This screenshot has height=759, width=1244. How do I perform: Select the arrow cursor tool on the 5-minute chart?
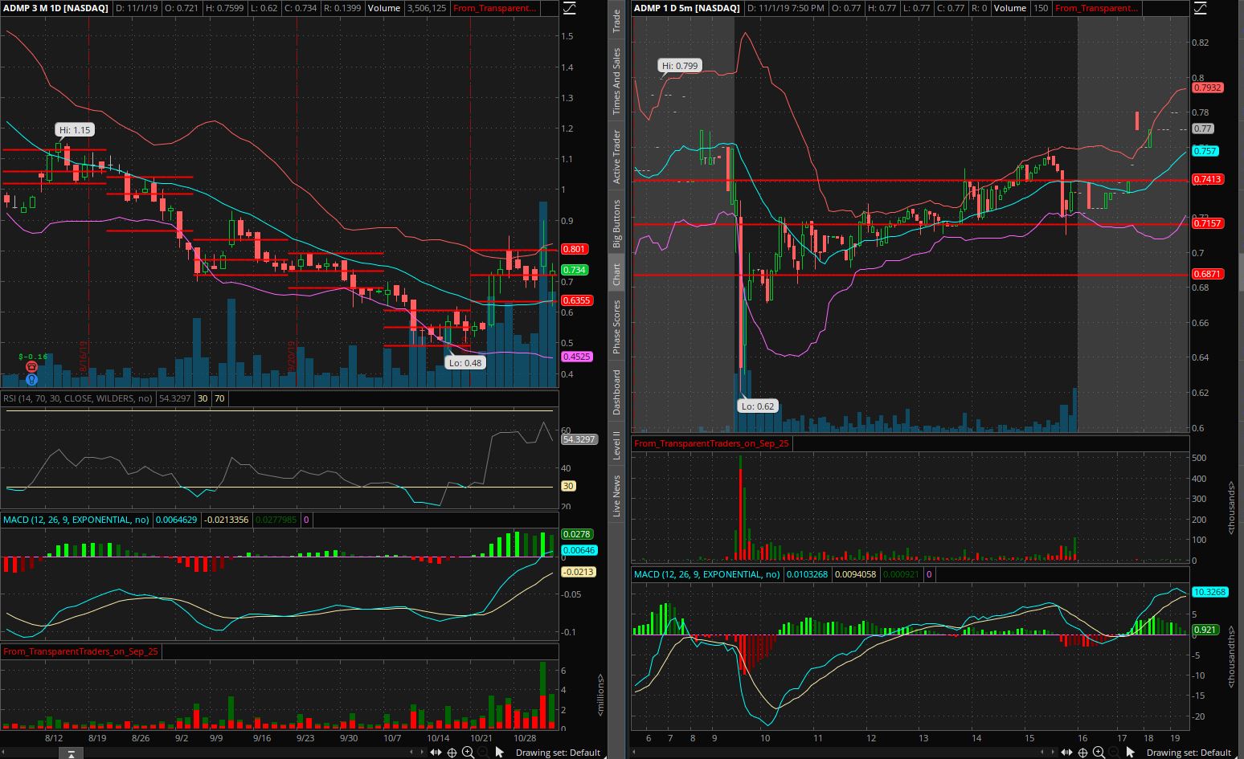click(1131, 753)
